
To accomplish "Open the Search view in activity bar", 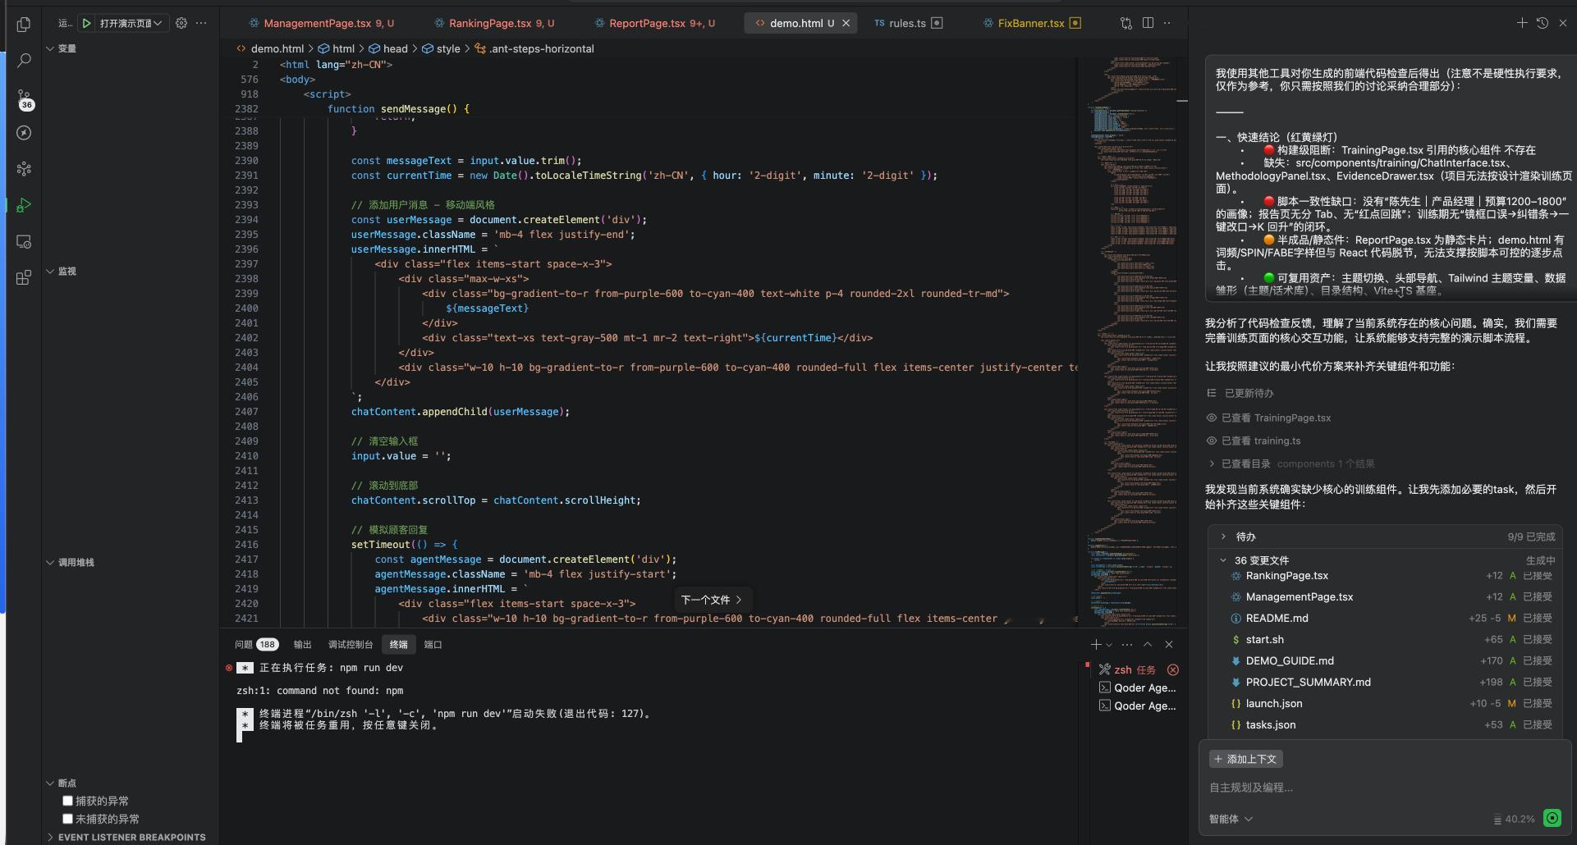I will (x=24, y=61).
